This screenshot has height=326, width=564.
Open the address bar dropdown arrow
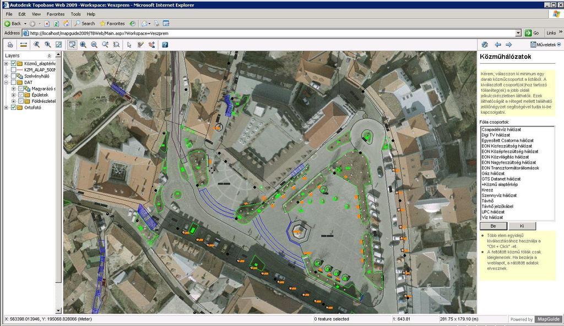coord(518,33)
